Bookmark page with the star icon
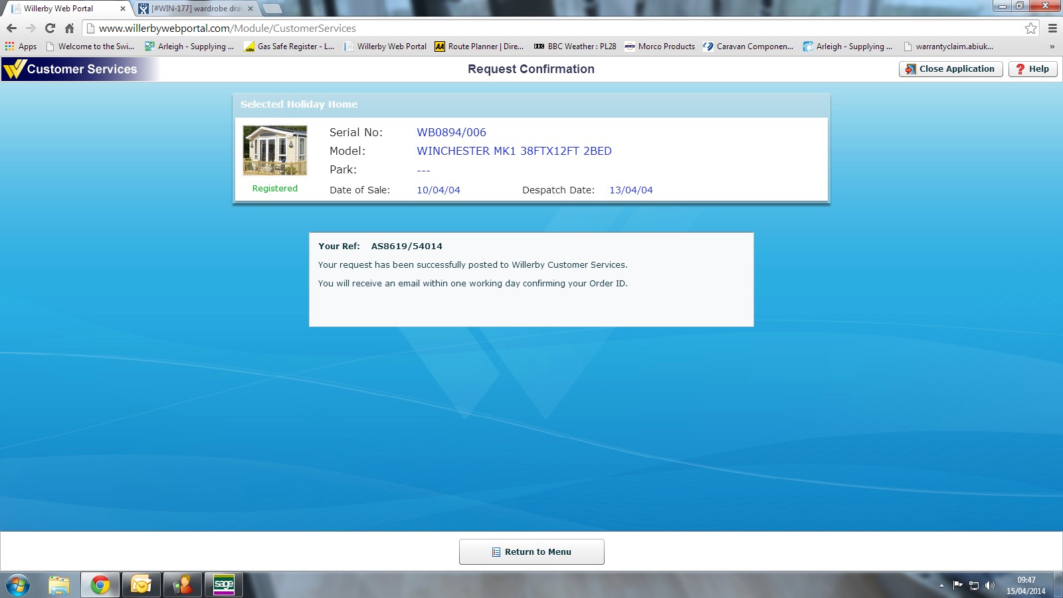Viewport: 1063px width, 598px height. point(1030,28)
